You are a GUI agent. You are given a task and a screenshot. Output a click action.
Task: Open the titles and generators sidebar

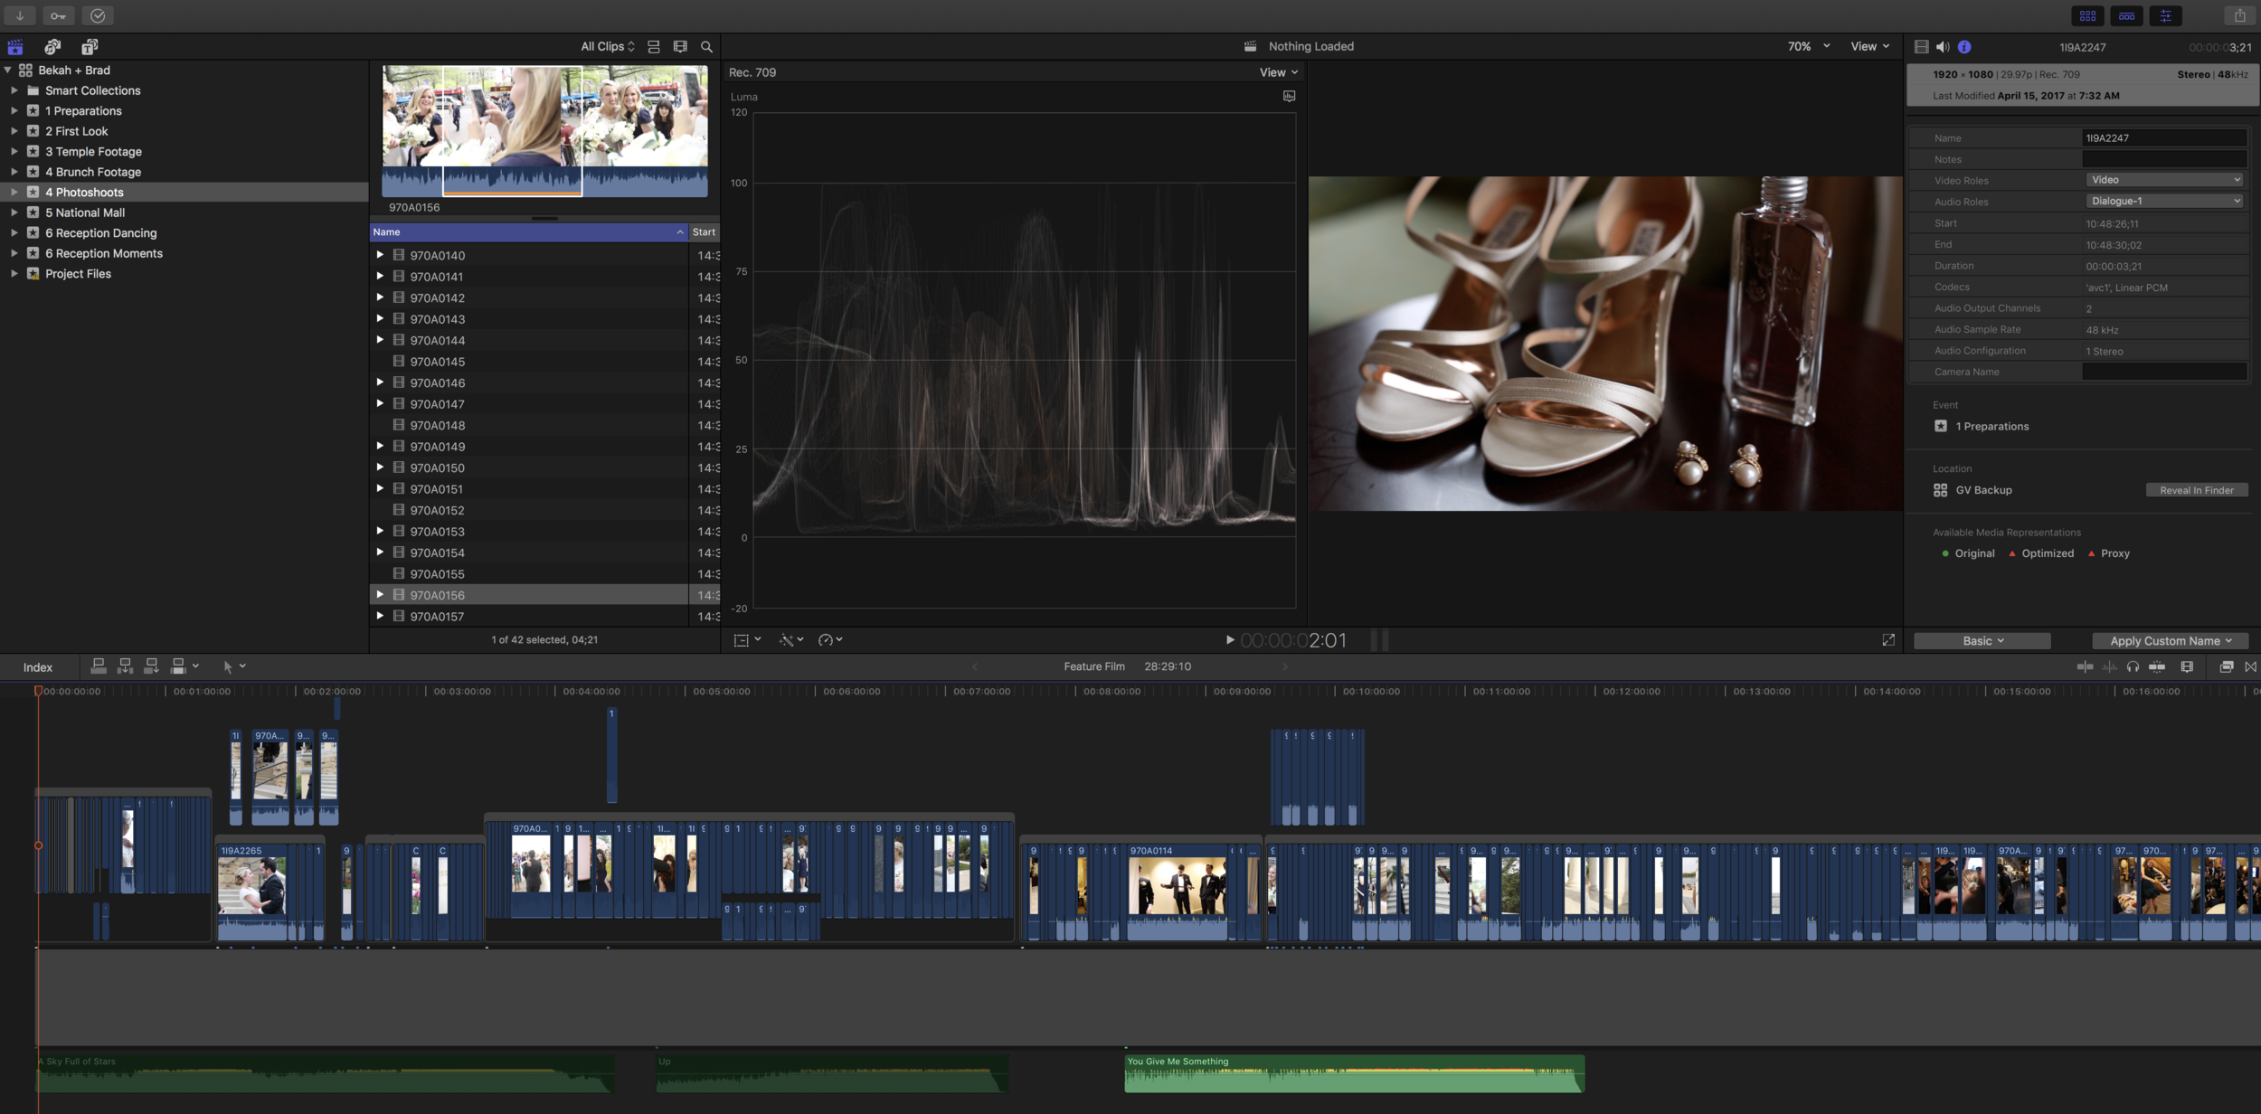pyautogui.click(x=90, y=47)
